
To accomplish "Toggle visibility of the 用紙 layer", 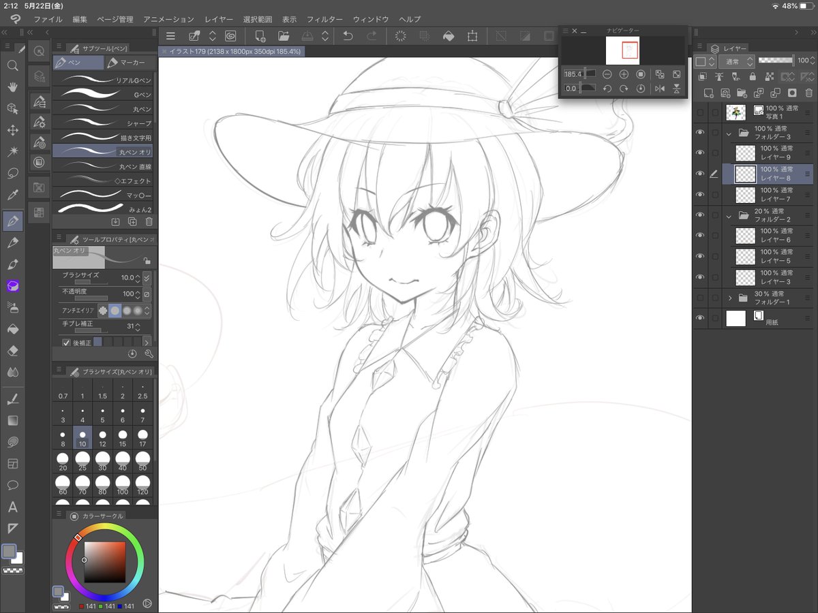I will (700, 317).
